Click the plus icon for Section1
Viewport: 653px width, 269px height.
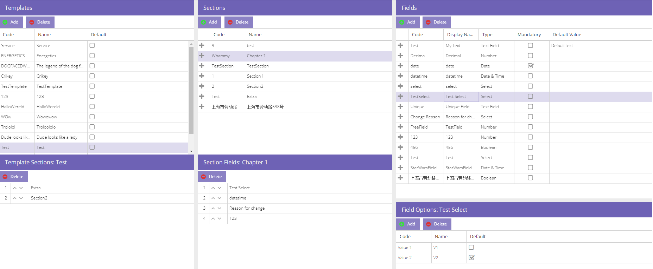(x=202, y=76)
